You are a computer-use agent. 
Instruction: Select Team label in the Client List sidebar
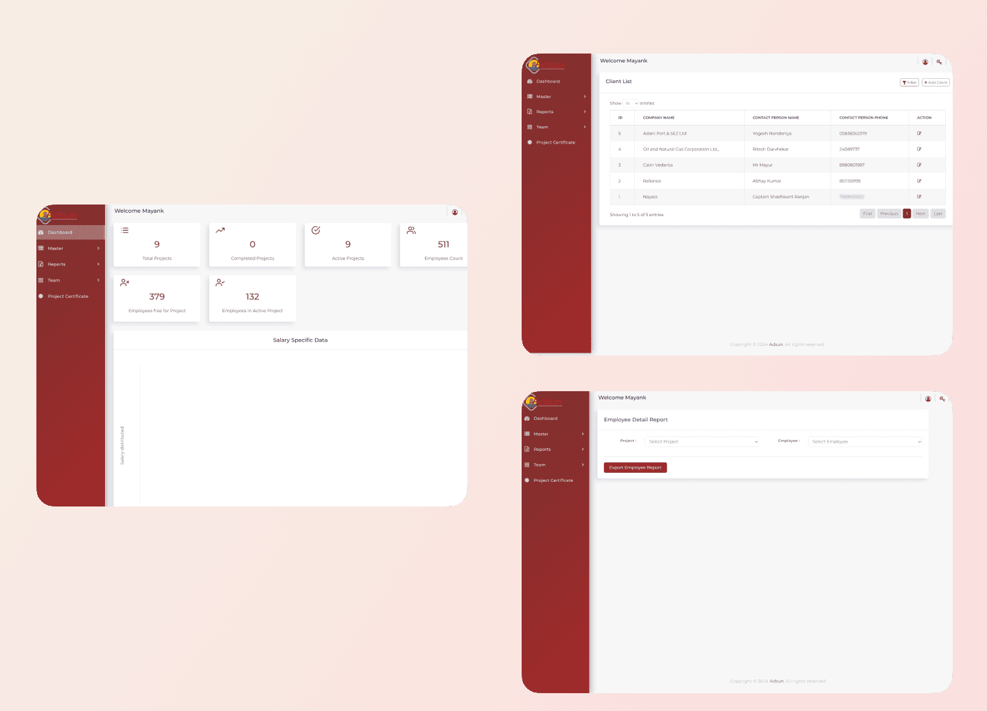coord(542,127)
